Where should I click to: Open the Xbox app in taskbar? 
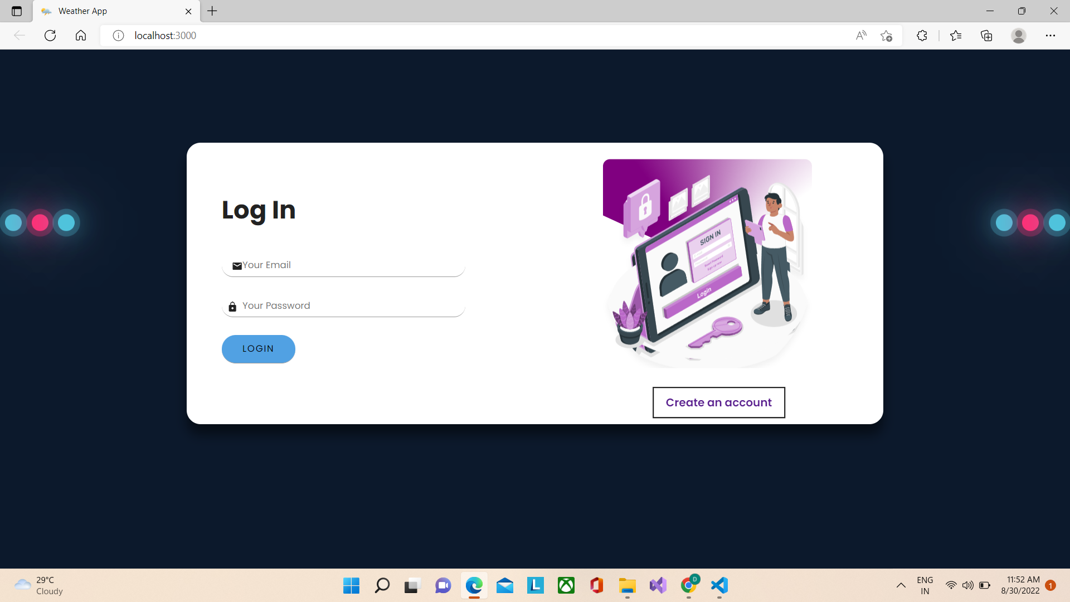click(566, 586)
